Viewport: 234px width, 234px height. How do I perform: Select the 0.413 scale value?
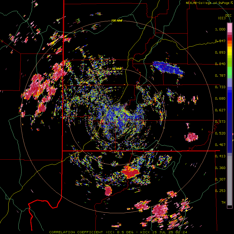tap(220, 156)
